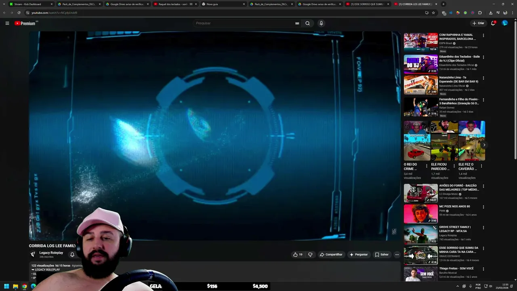Show next shorts with right chevron
Viewport: 517px width, 291px height.
coord(484,145)
